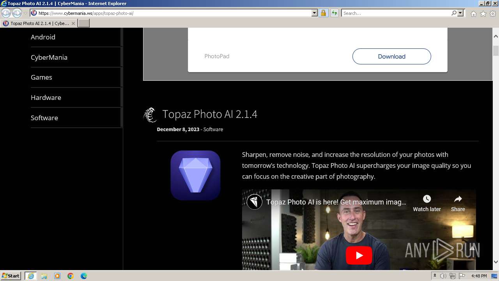Click the Topaz Photo AI 2.1.4 title

click(x=210, y=114)
